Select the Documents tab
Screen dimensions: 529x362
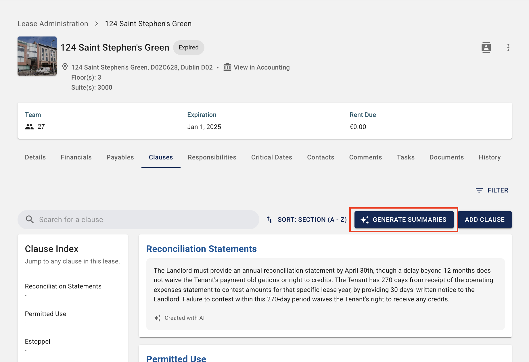point(446,157)
